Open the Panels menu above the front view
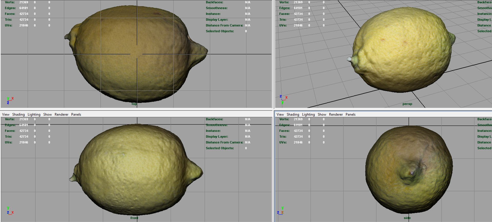This screenshot has width=492, height=222. pyautogui.click(x=76, y=114)
